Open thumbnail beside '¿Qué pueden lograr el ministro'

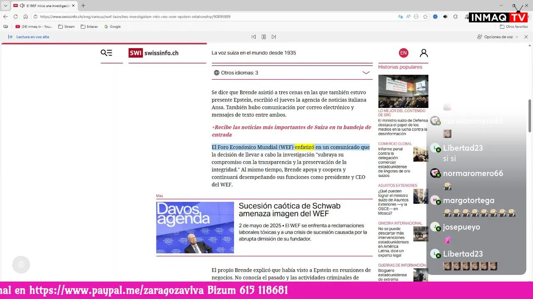click(421, 196)
